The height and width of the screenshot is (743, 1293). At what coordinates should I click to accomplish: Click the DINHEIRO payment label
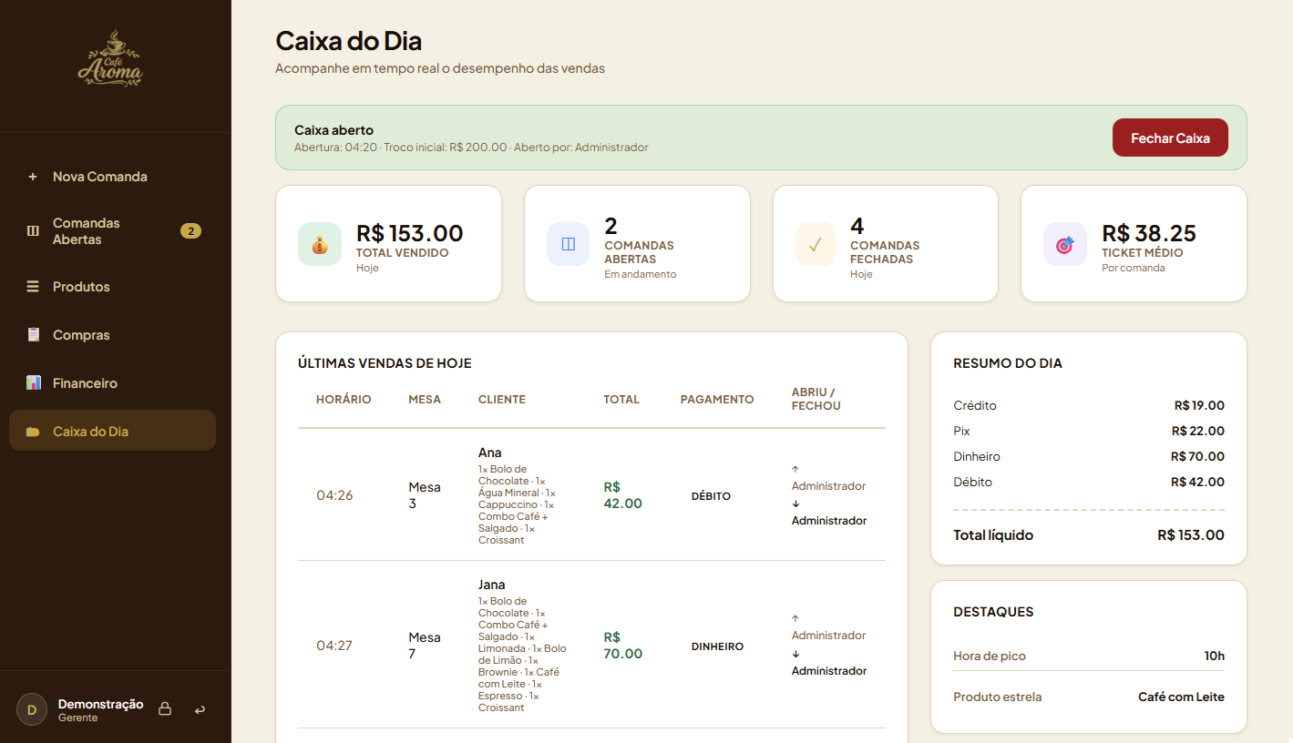pyautogui.click(x=717, y=646)
